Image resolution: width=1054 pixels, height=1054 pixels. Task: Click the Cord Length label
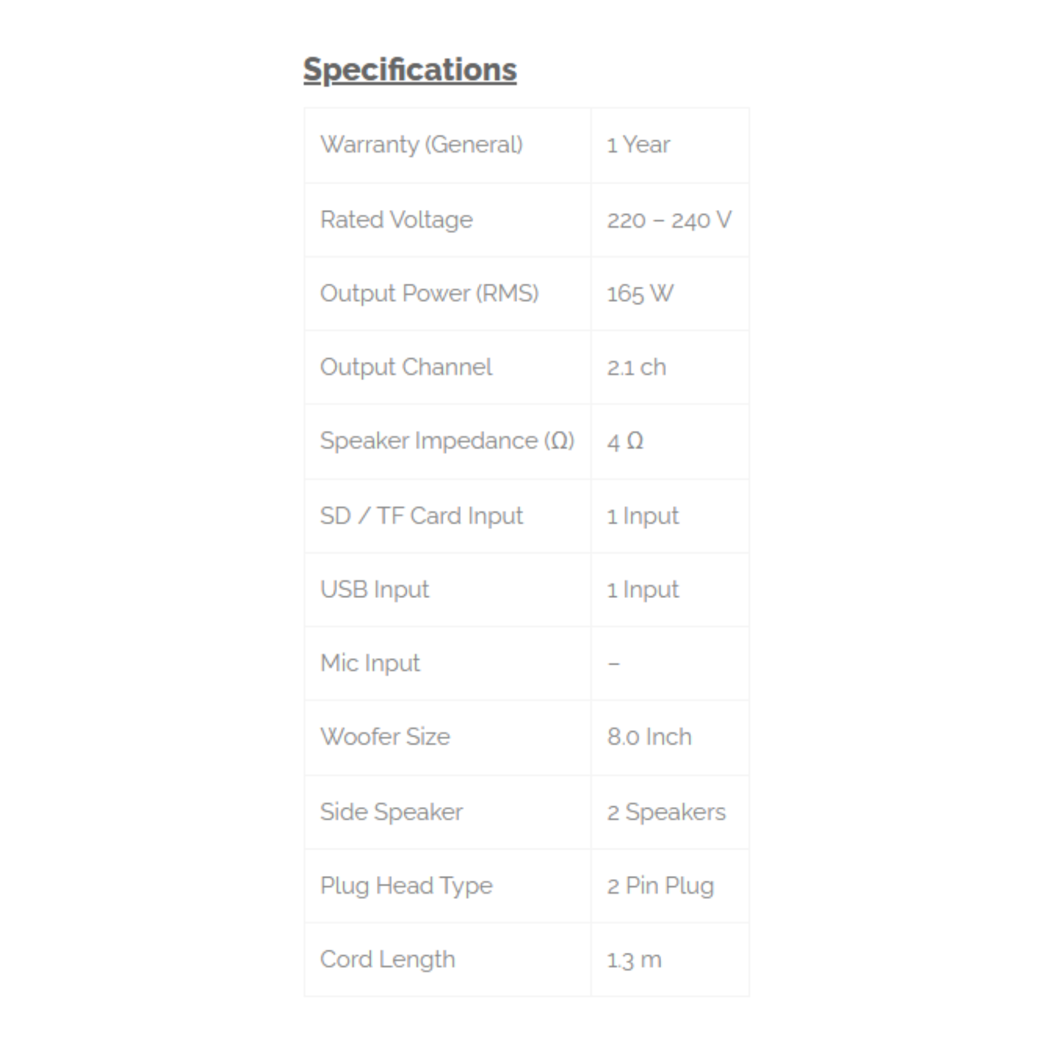[388, 960]
